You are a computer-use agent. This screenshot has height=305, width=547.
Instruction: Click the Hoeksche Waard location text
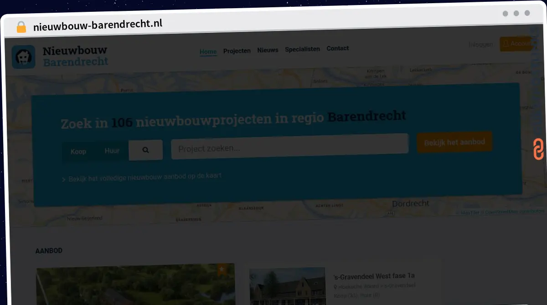point(374,286)
